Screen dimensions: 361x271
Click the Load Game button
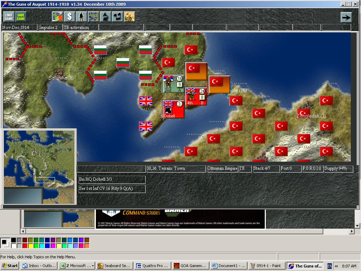point(9,17)
